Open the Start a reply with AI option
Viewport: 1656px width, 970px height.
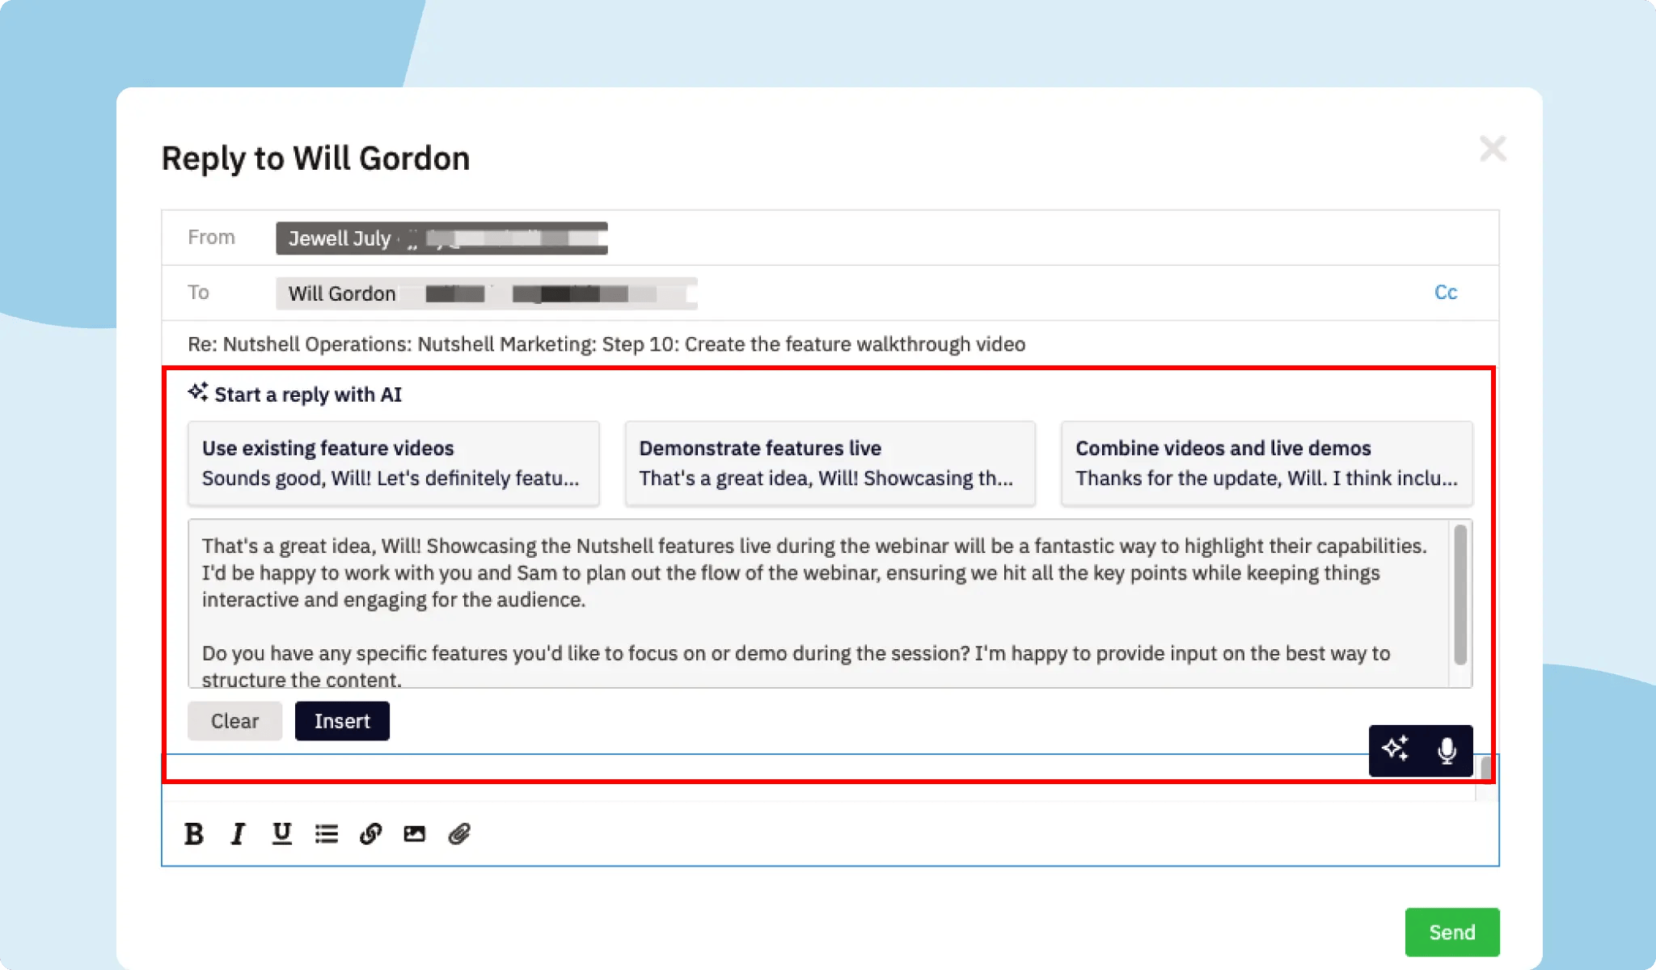point(296,394)
